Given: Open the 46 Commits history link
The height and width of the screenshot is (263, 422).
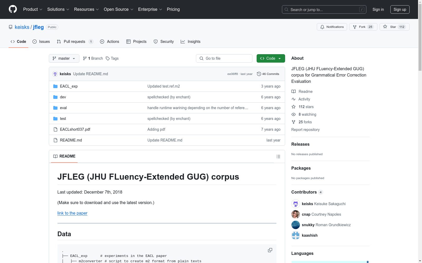Looking at the screenshot, I should tap(268, 74).
